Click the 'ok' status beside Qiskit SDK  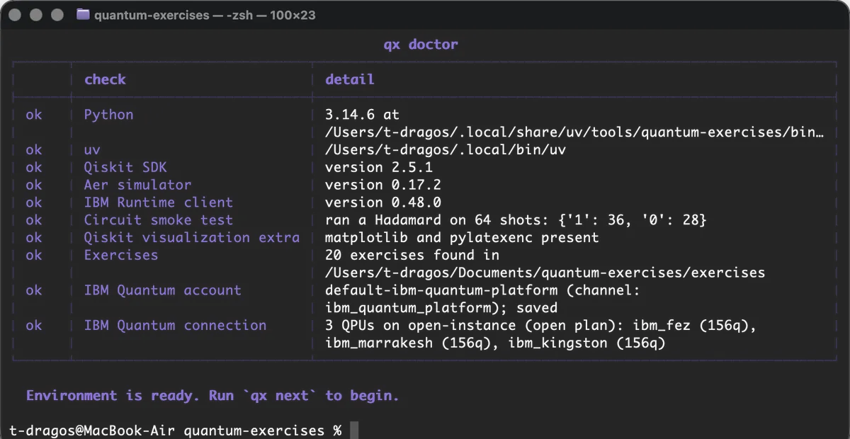pos(33,167)
